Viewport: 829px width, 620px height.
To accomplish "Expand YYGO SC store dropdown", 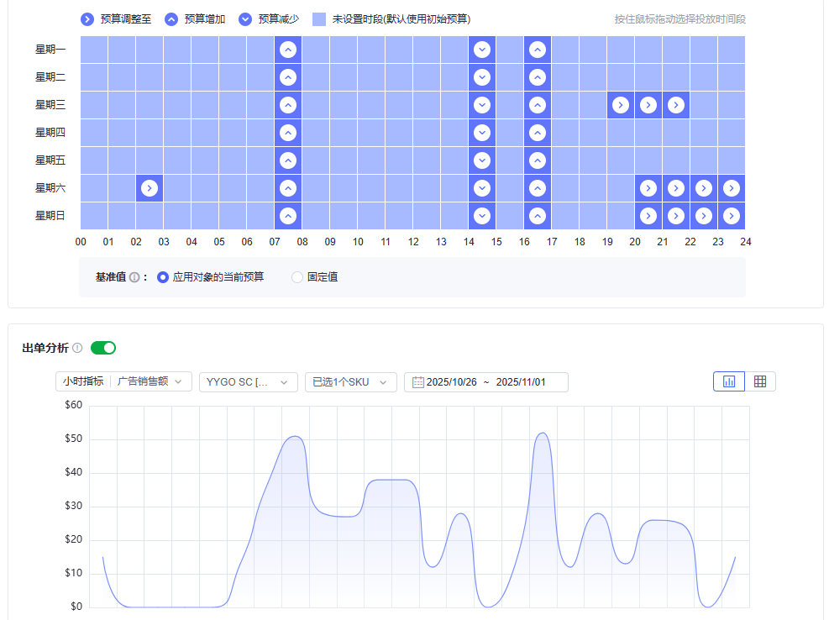I will click(248, 382).
